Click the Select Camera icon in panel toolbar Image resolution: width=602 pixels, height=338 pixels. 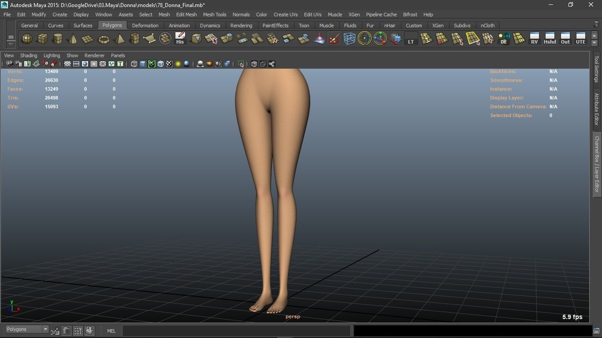click(x=9, y=64)
